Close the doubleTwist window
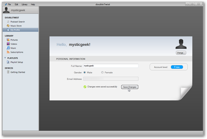207x139 pixels. [199, 4]
